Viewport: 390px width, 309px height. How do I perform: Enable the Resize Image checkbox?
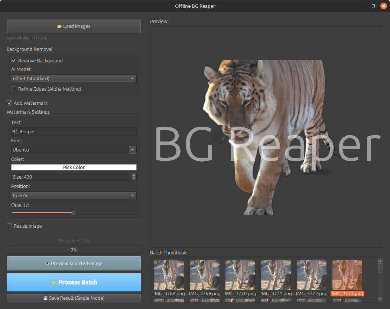9,226
